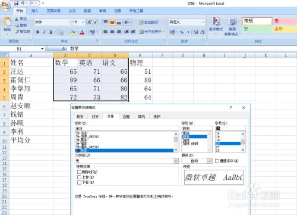This screenshot has width=297, height=215.
Task: Select font size 22 in dialog list
Action: click(228, 147)
